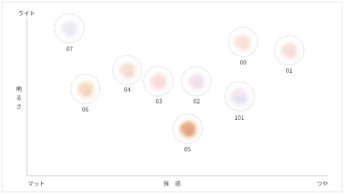Click the つや axis label

tap(322, 183)
